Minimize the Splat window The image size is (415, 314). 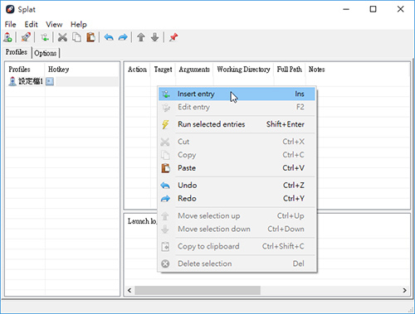(x=346, y=9)
